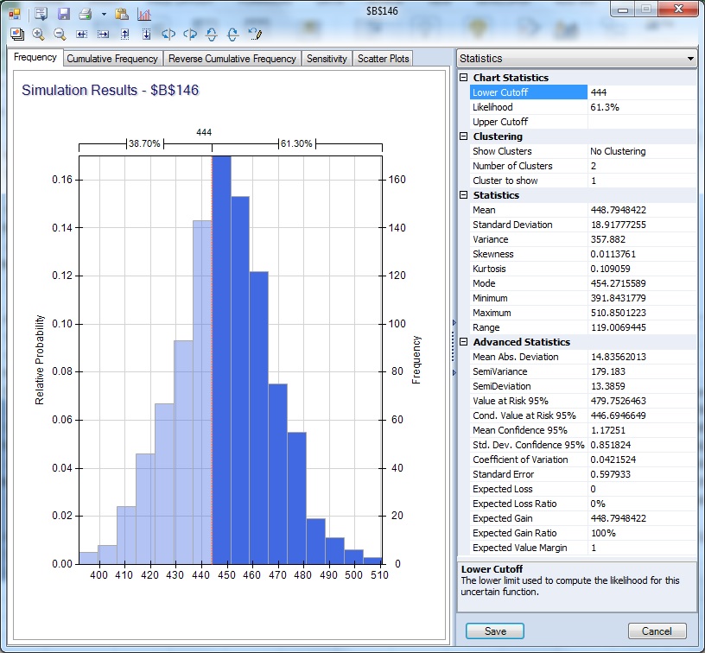705x653 pixels.
Task: Open the Sensitivity tab
Action: (x=327, y=59)
